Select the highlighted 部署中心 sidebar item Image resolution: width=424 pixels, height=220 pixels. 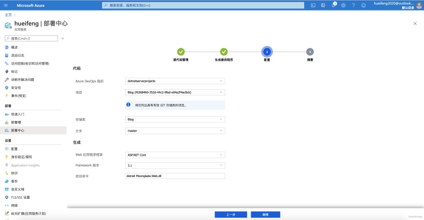[33, 130]
